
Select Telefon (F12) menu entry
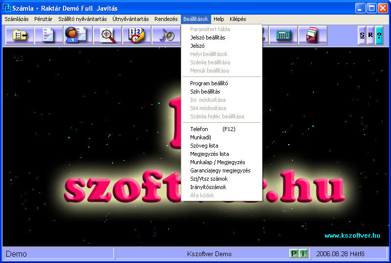[x=222, y=129]
